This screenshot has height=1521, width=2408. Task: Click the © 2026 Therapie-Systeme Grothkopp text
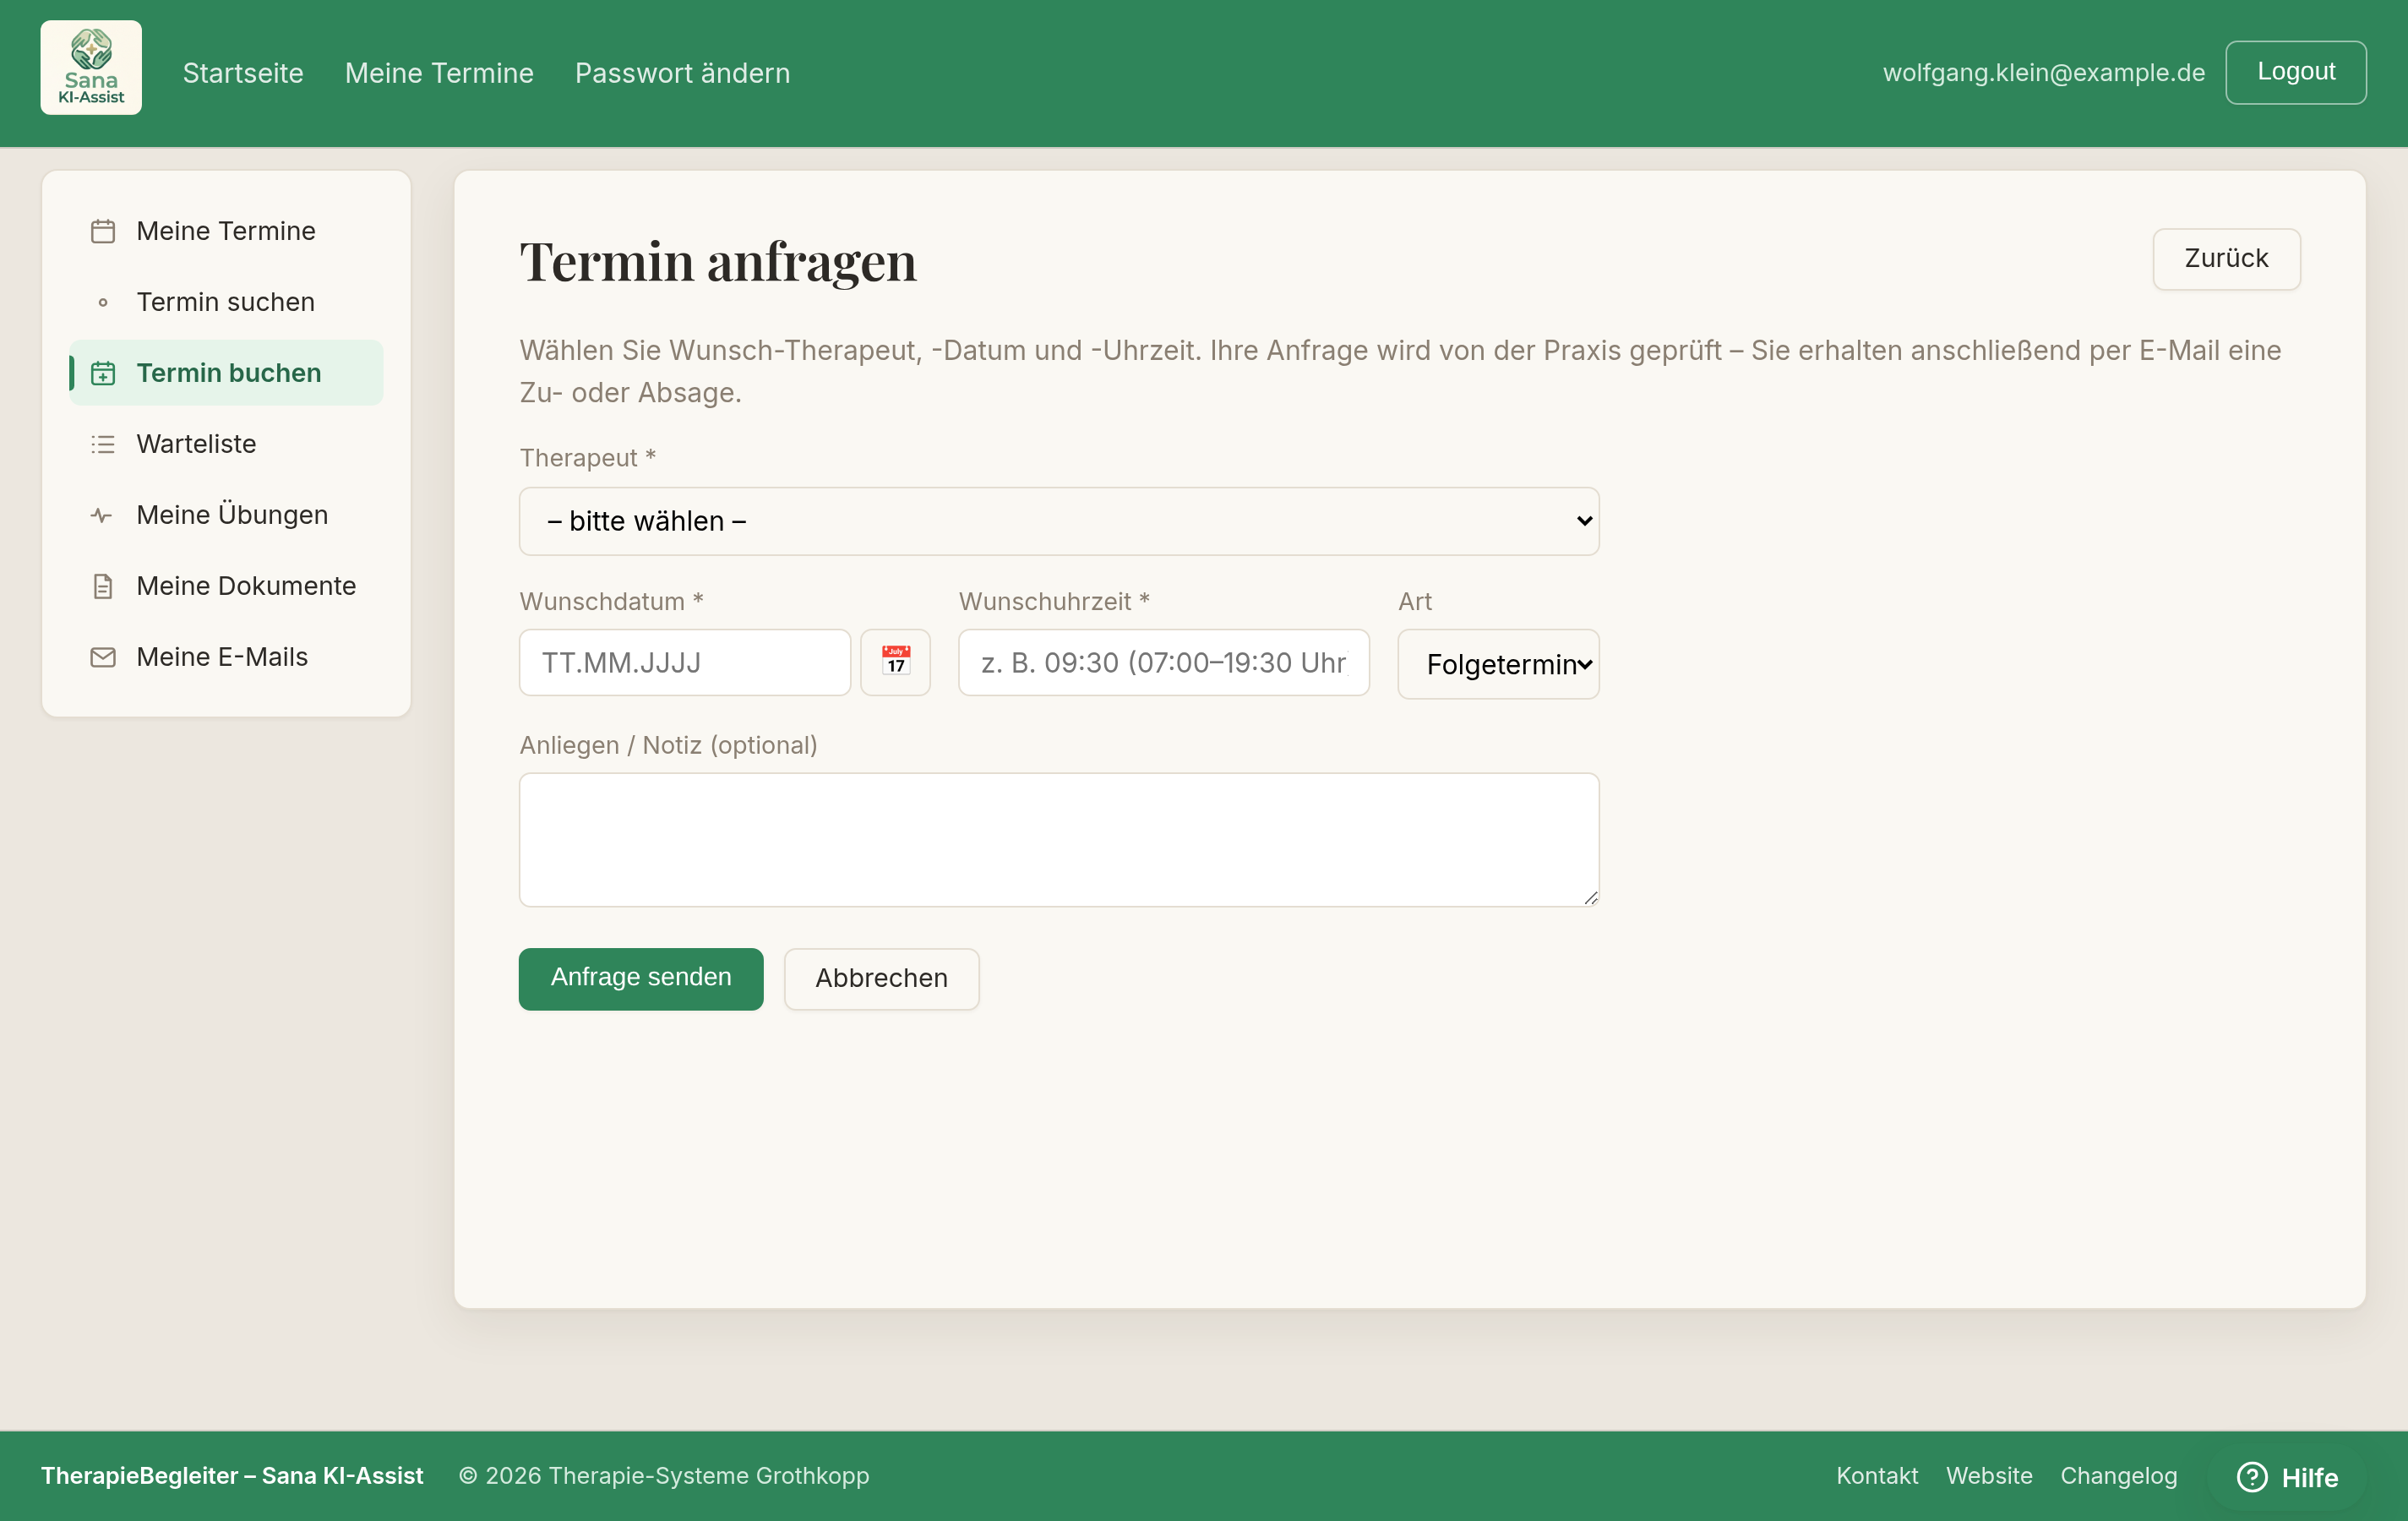(x=664, y=1476)
